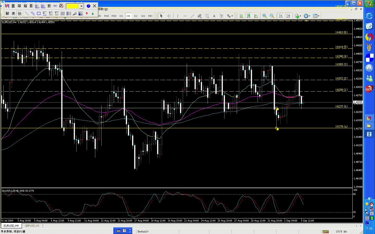Switch to line chart display
This screenshot has height=234, width=375.
256,16
